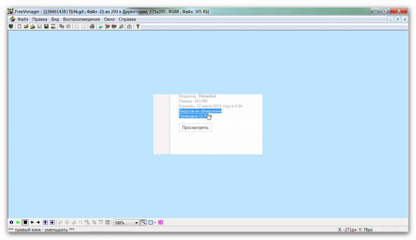The height and width of the screenshot is (240, 416).
Task: Open the Файл menu
Action: (22, 19)
